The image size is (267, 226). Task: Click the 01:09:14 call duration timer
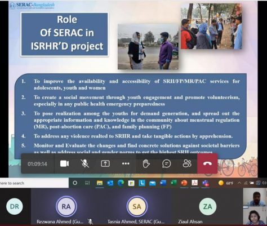[x=37, y=164]
